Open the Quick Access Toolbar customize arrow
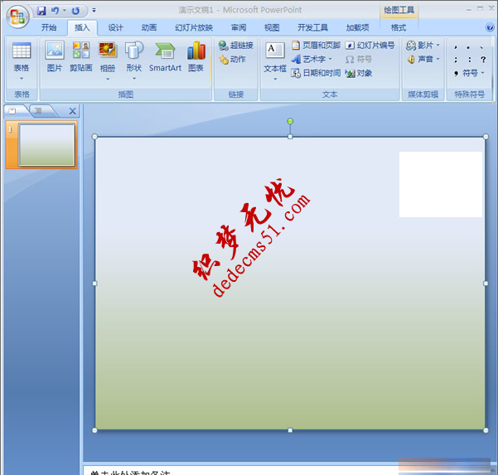Viewport: 498px width, 475px height. [x=94, y=10]
